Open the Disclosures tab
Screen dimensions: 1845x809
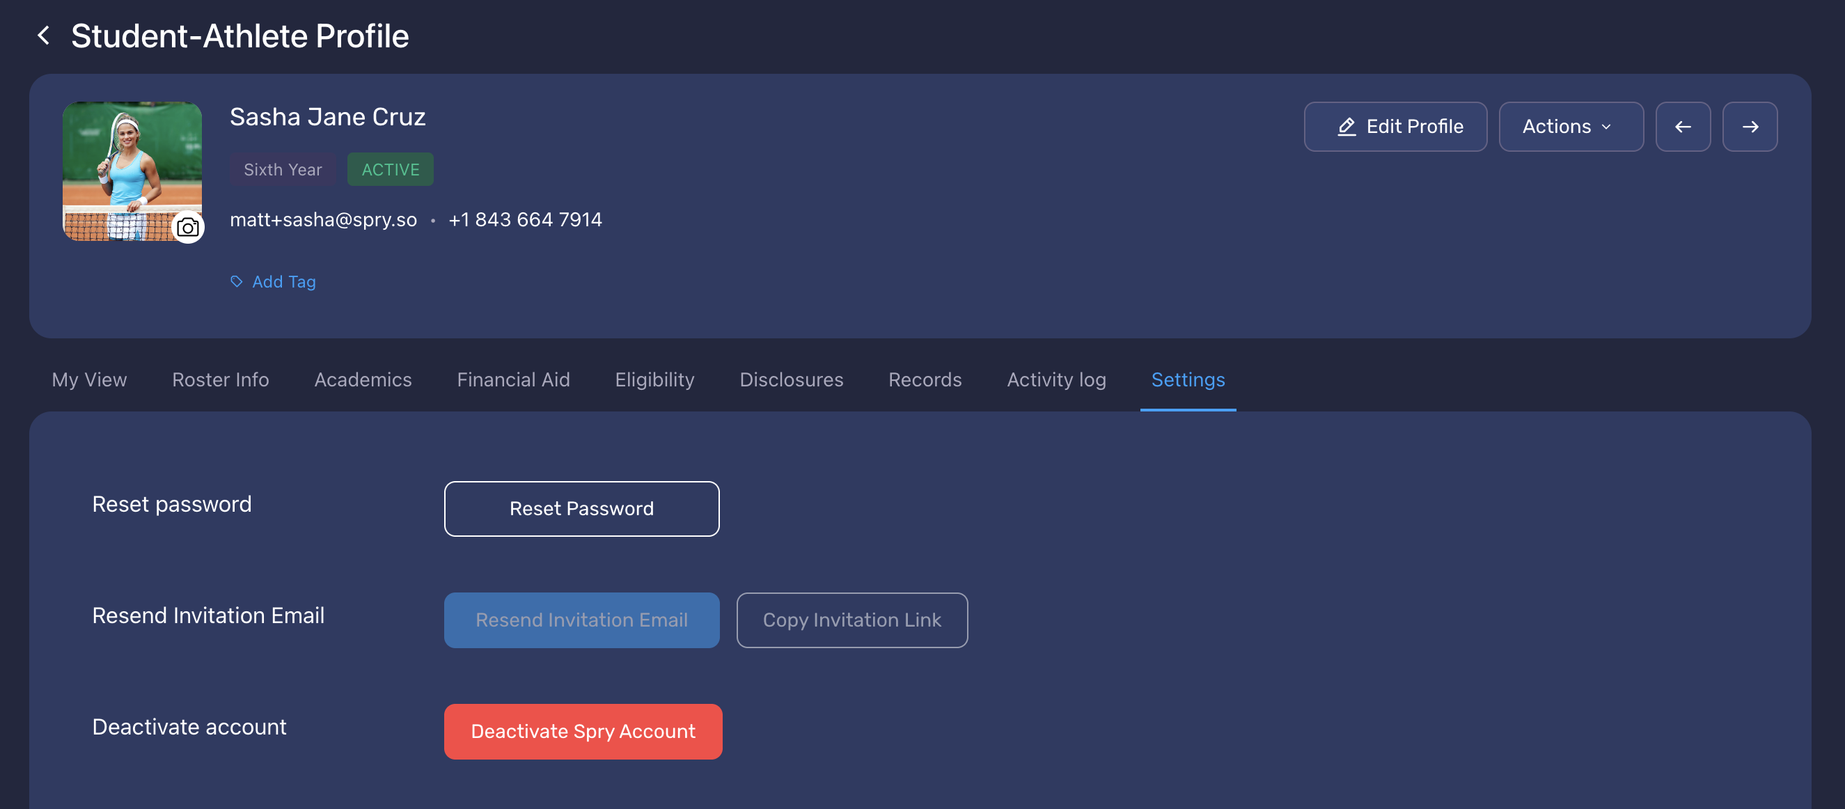point(792,379)
